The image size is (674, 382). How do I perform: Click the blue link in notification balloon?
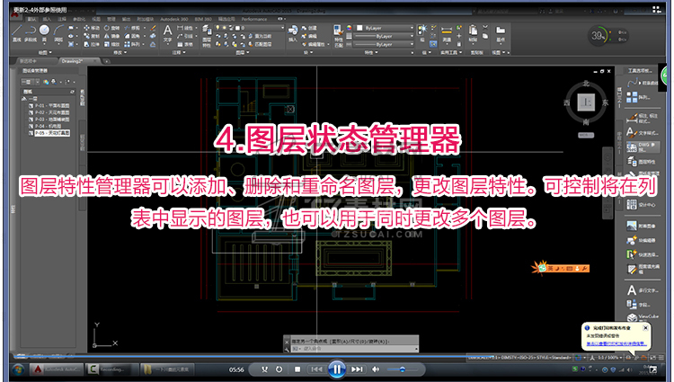[x=616, y=343]
